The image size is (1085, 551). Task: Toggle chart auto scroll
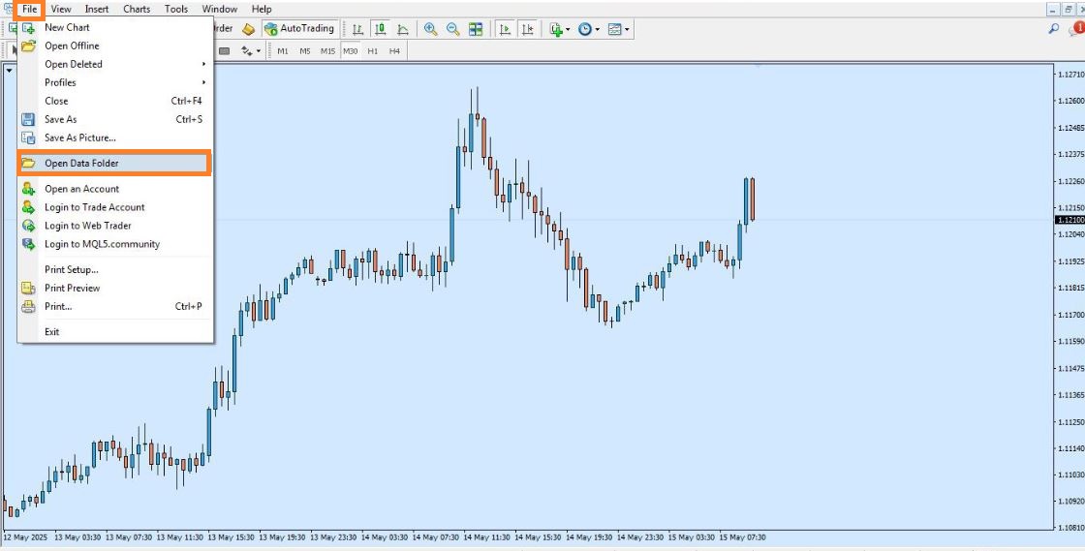point(505,29)
